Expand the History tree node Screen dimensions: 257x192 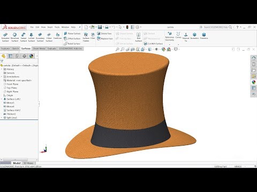(x=2, y=69)
